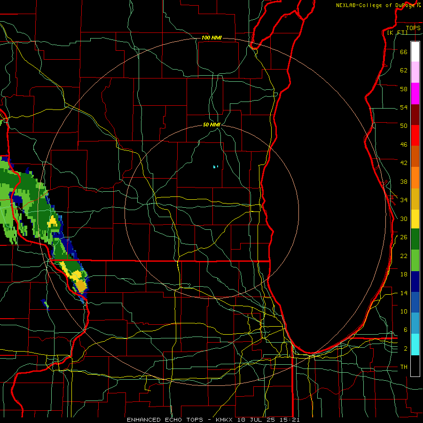Click the "46" legend value

coord(404,144)
